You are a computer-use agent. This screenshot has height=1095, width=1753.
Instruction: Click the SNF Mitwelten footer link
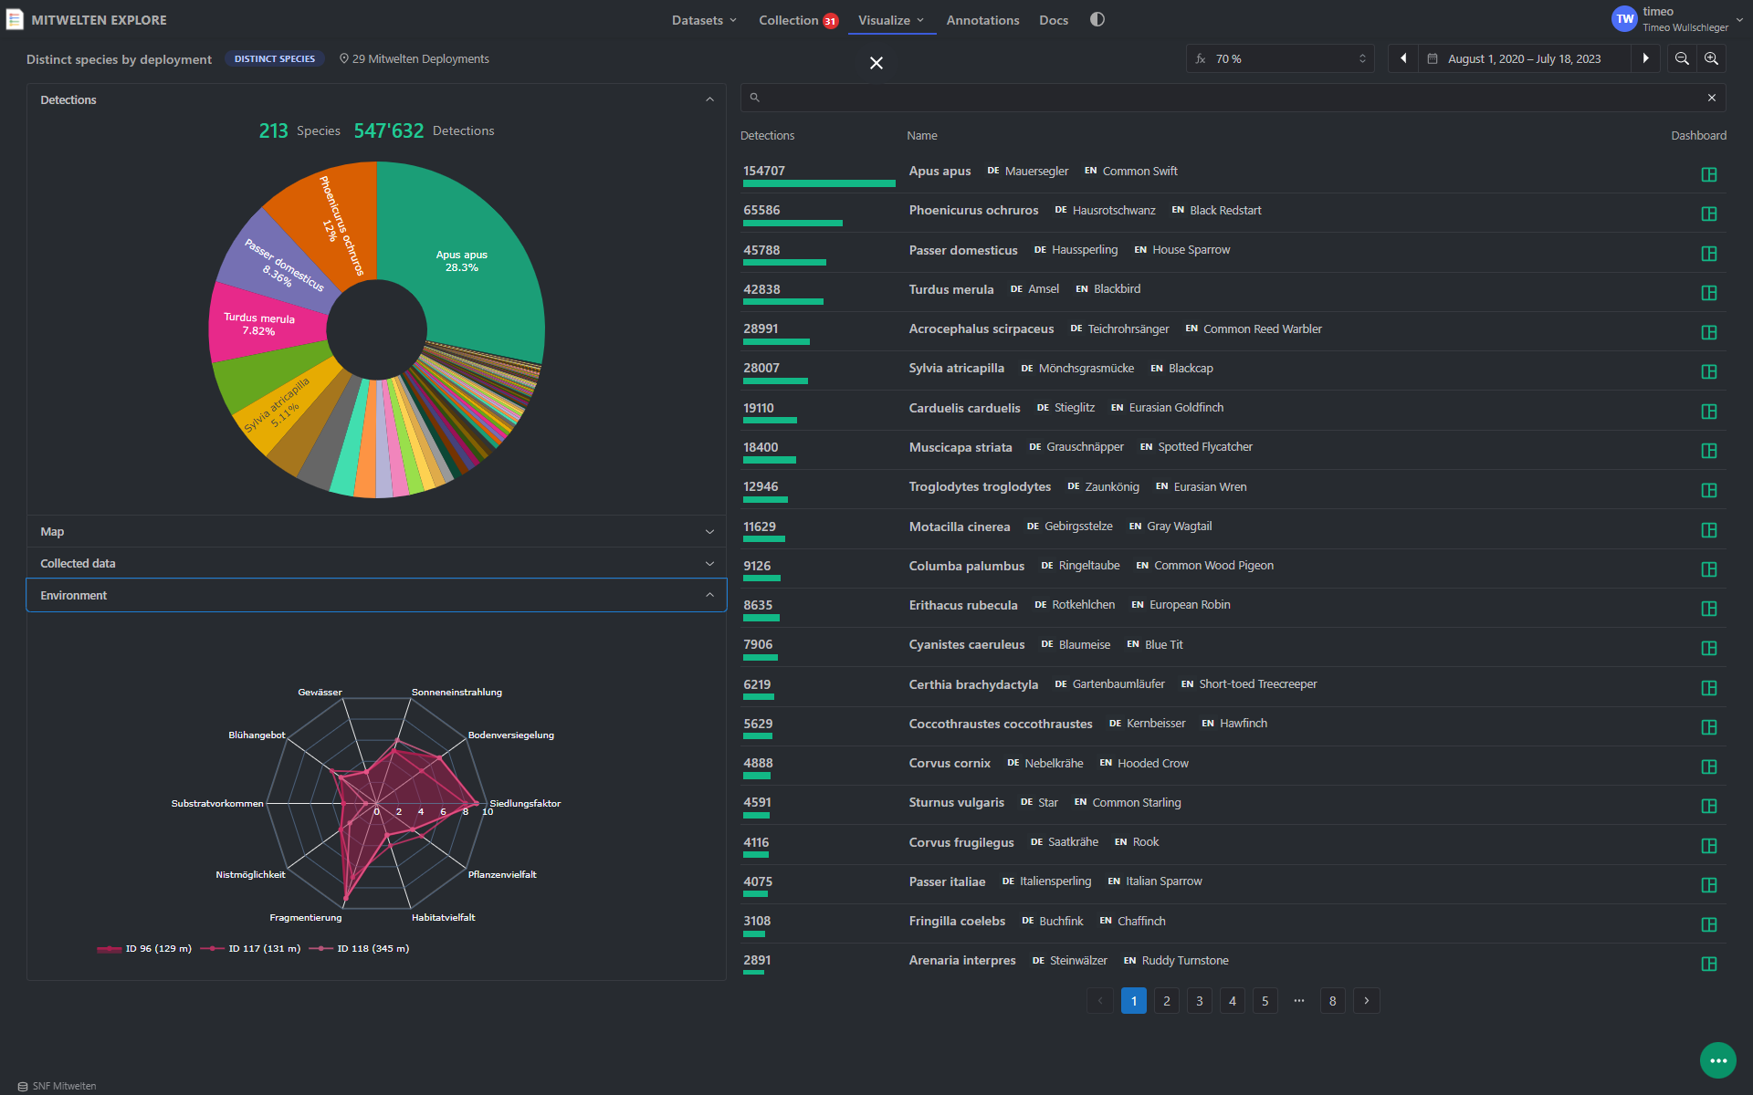click(x=57, y=1086)
